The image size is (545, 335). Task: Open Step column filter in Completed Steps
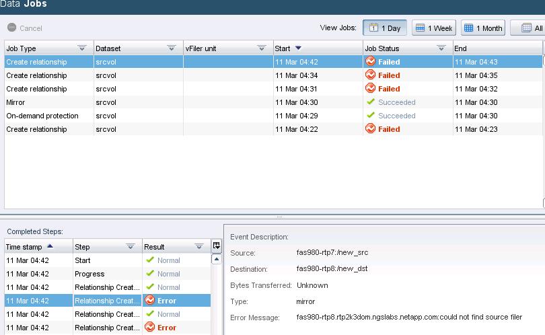[131, 247]
